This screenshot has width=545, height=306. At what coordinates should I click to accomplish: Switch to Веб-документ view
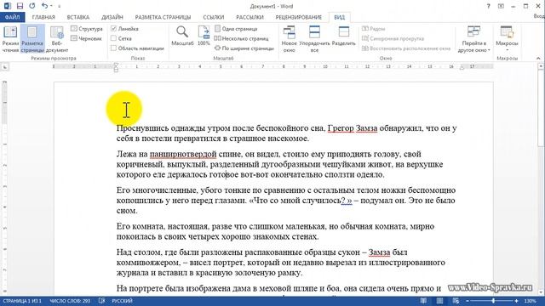57,39
